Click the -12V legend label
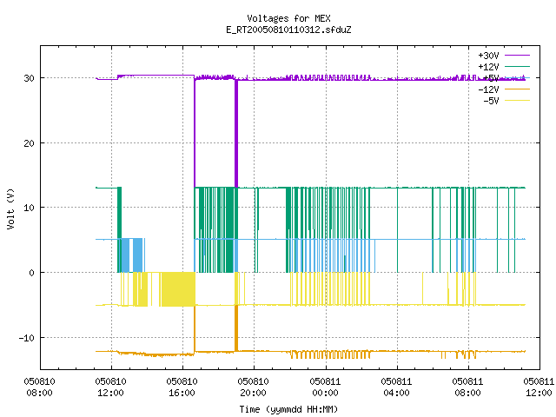The image size is (556, 417). [488, 89]
